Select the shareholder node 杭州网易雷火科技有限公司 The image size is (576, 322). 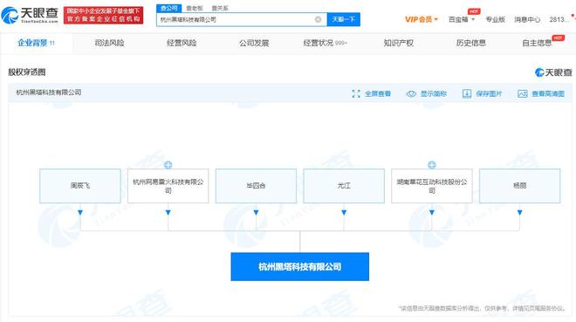click(x=168, y=186)
